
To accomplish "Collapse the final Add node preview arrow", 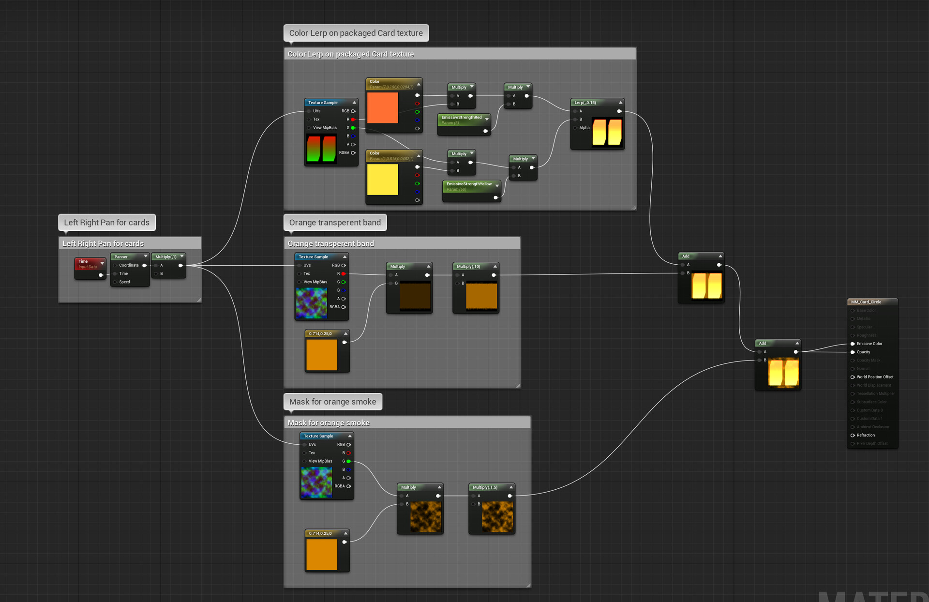I will pyautogui.click(x=797, y=343).
